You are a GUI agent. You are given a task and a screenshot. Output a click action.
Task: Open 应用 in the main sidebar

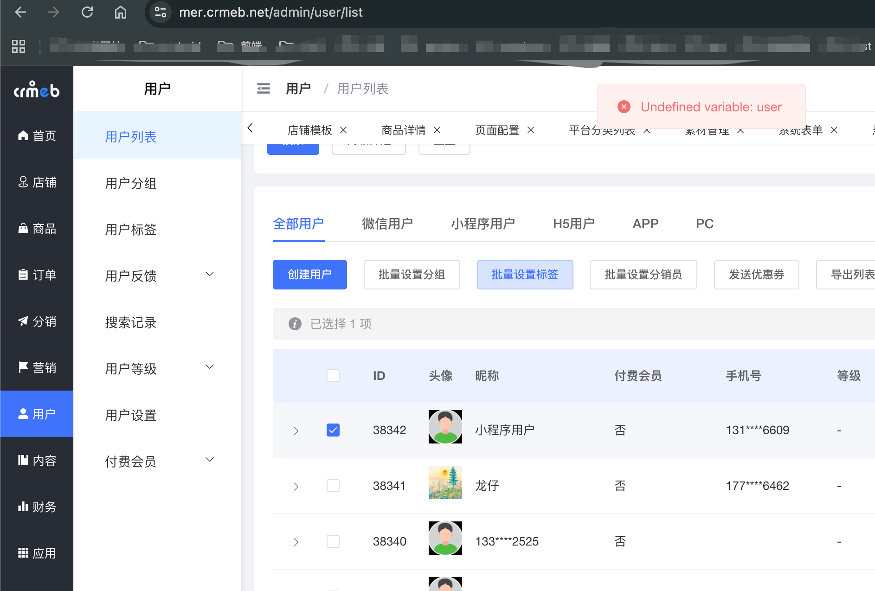(37, 553)
